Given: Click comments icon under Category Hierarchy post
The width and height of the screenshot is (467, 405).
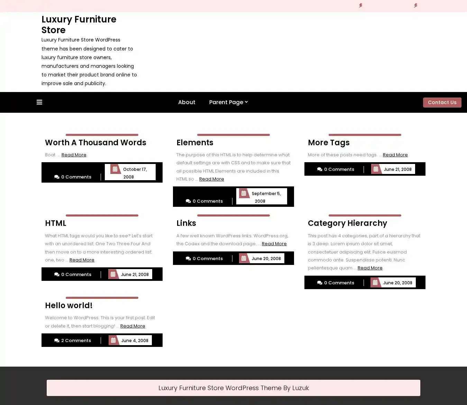Looking at the screenshot, I should tap(320, 283).
